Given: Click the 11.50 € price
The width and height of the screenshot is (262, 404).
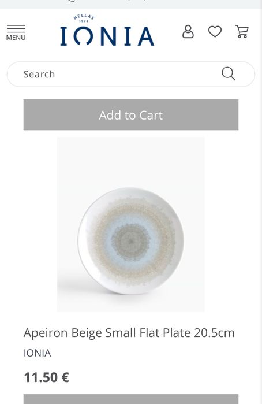Looking at the screenshot, I should (x=46, y=377).
